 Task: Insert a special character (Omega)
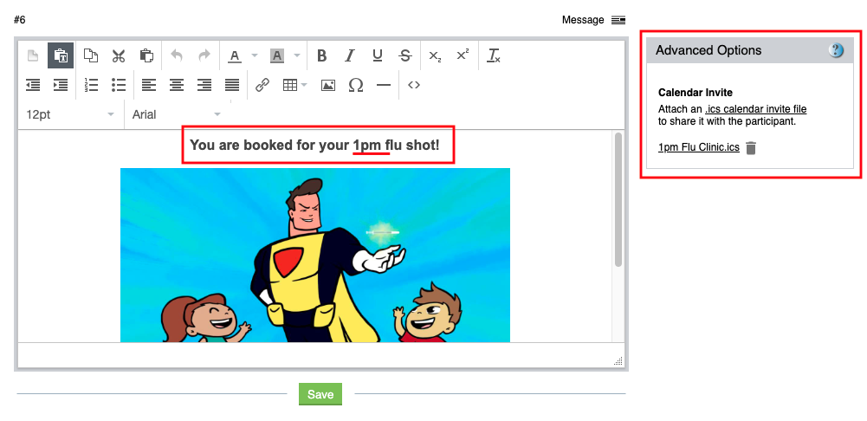click(x=356, y=85)
